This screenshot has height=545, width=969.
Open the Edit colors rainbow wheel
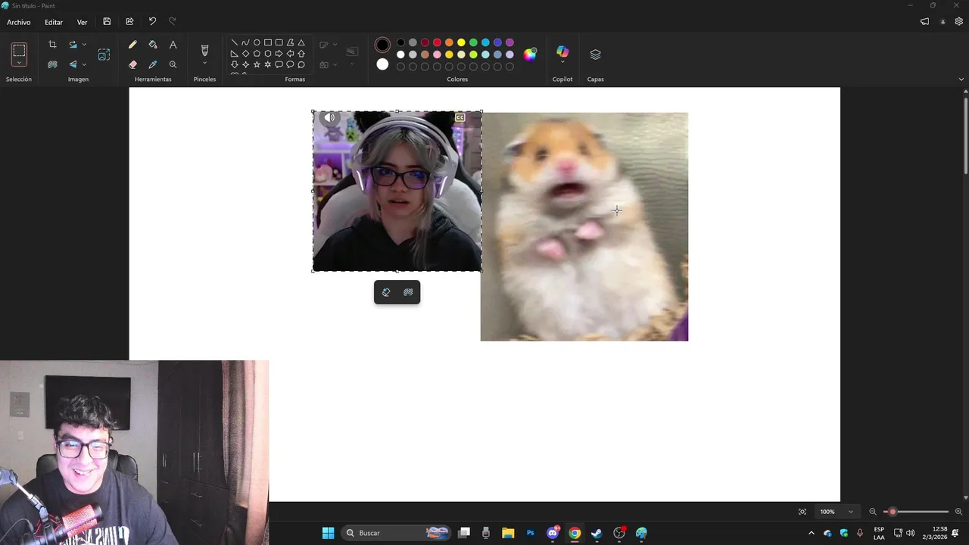point(530,54)
